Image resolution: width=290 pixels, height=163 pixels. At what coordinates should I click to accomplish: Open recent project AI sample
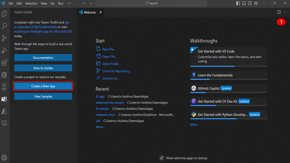click(102, 109)
